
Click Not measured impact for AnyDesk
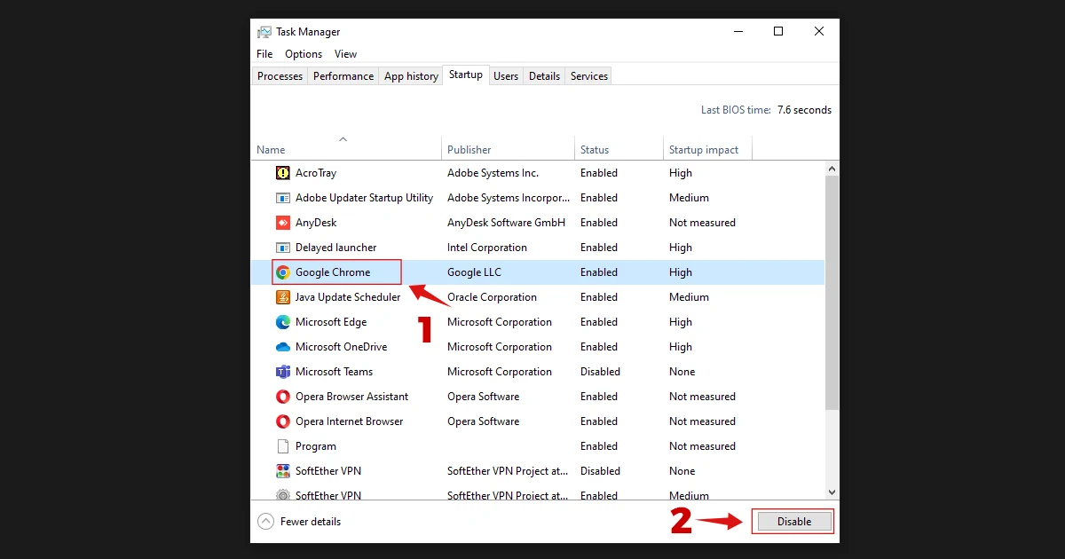pos(702,223)
